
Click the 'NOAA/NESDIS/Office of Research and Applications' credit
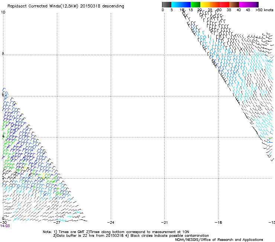click(219, 240)
